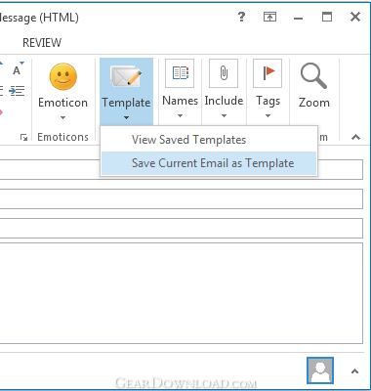Image resolution: width=371 pixels, height=391 pixels.
Task: Open the Emoticon dropdown arrow
Action: click(62, 117)
